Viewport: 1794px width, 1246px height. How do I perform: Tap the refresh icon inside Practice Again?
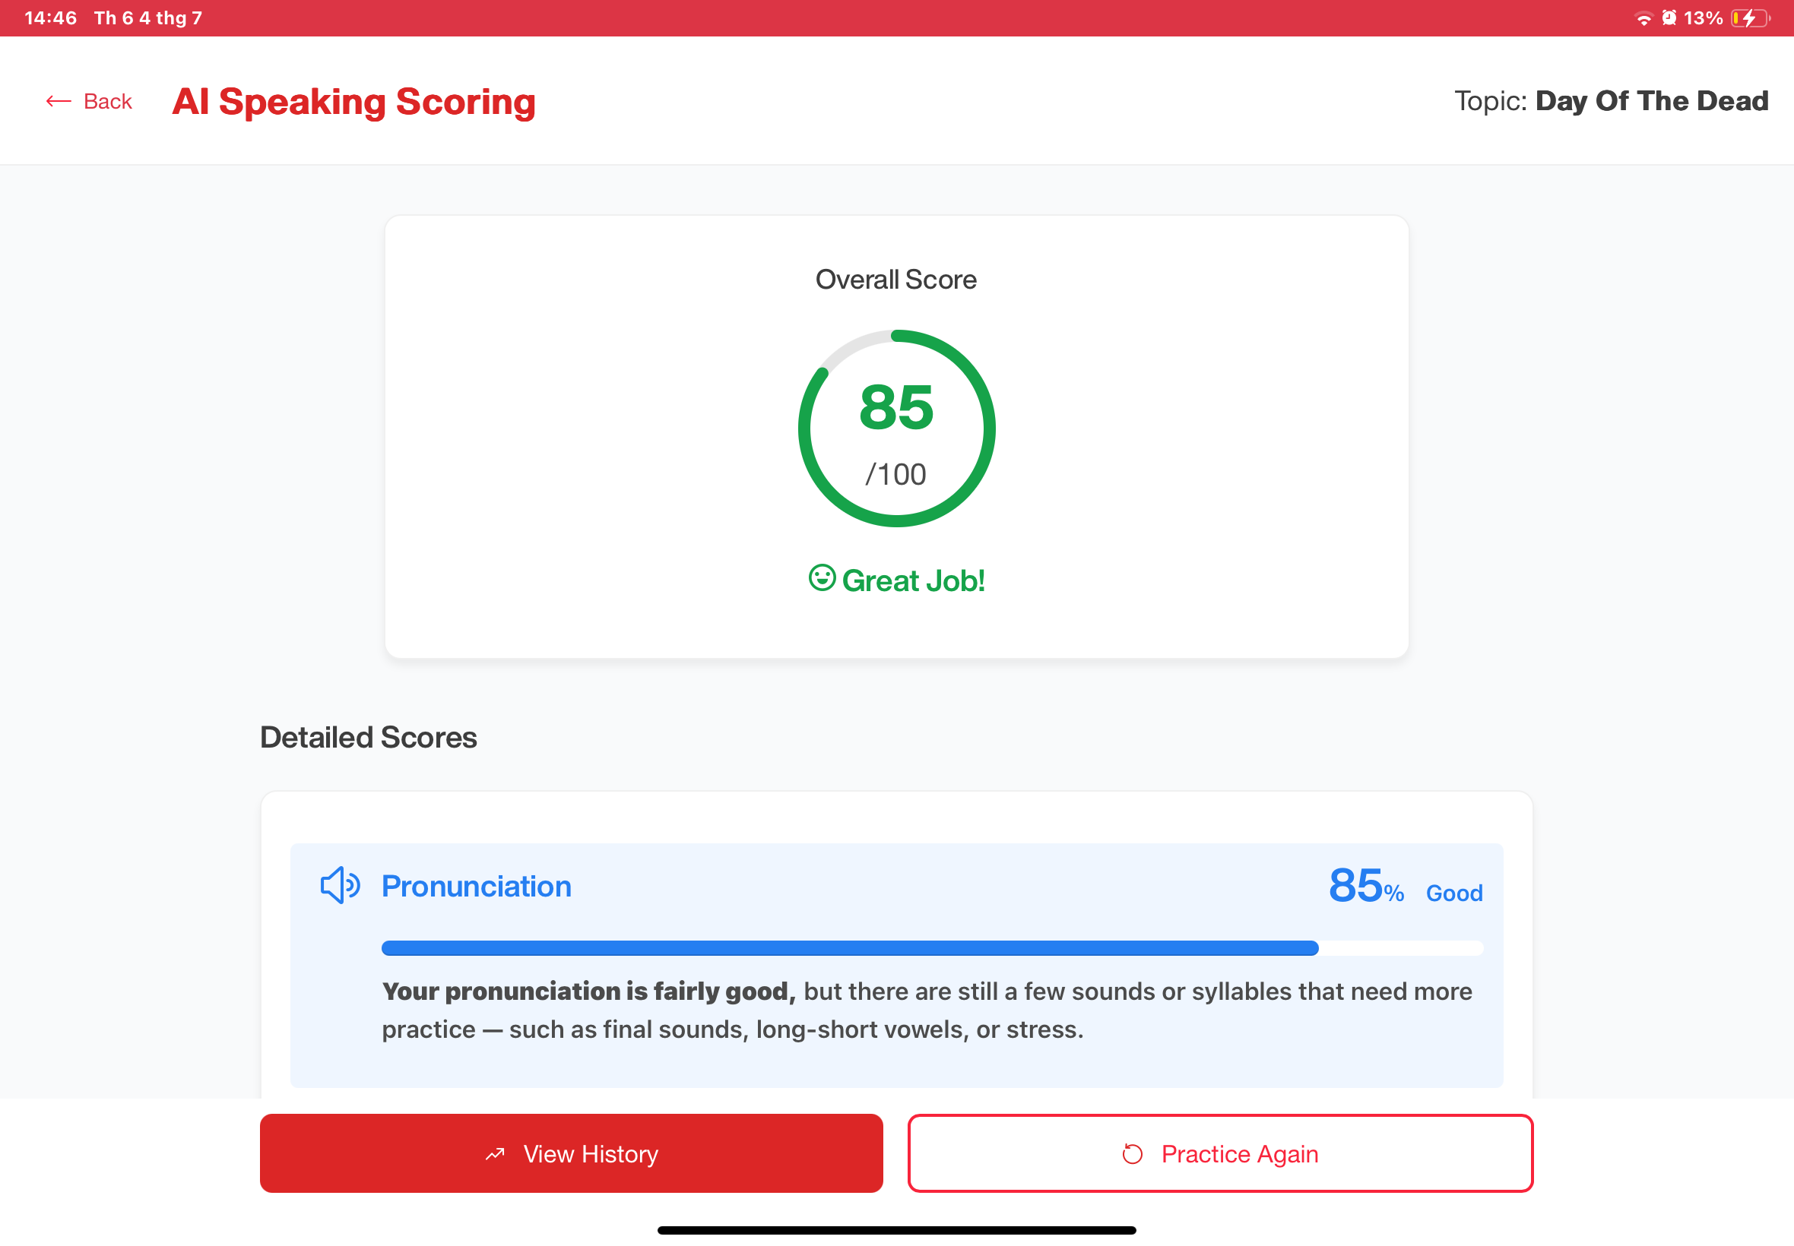(1132, 1154)
